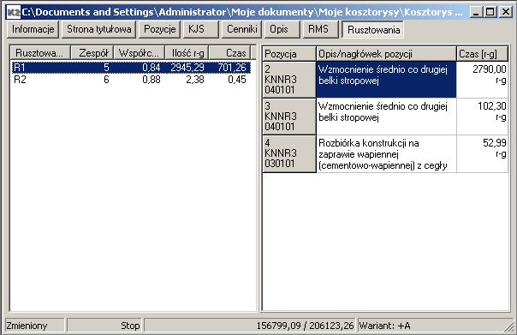The width and height of the screenshot is (517, 335).
Task: Switch to Strona tytułowa tab
Action: pyautogui.click(x=99, y=29)
